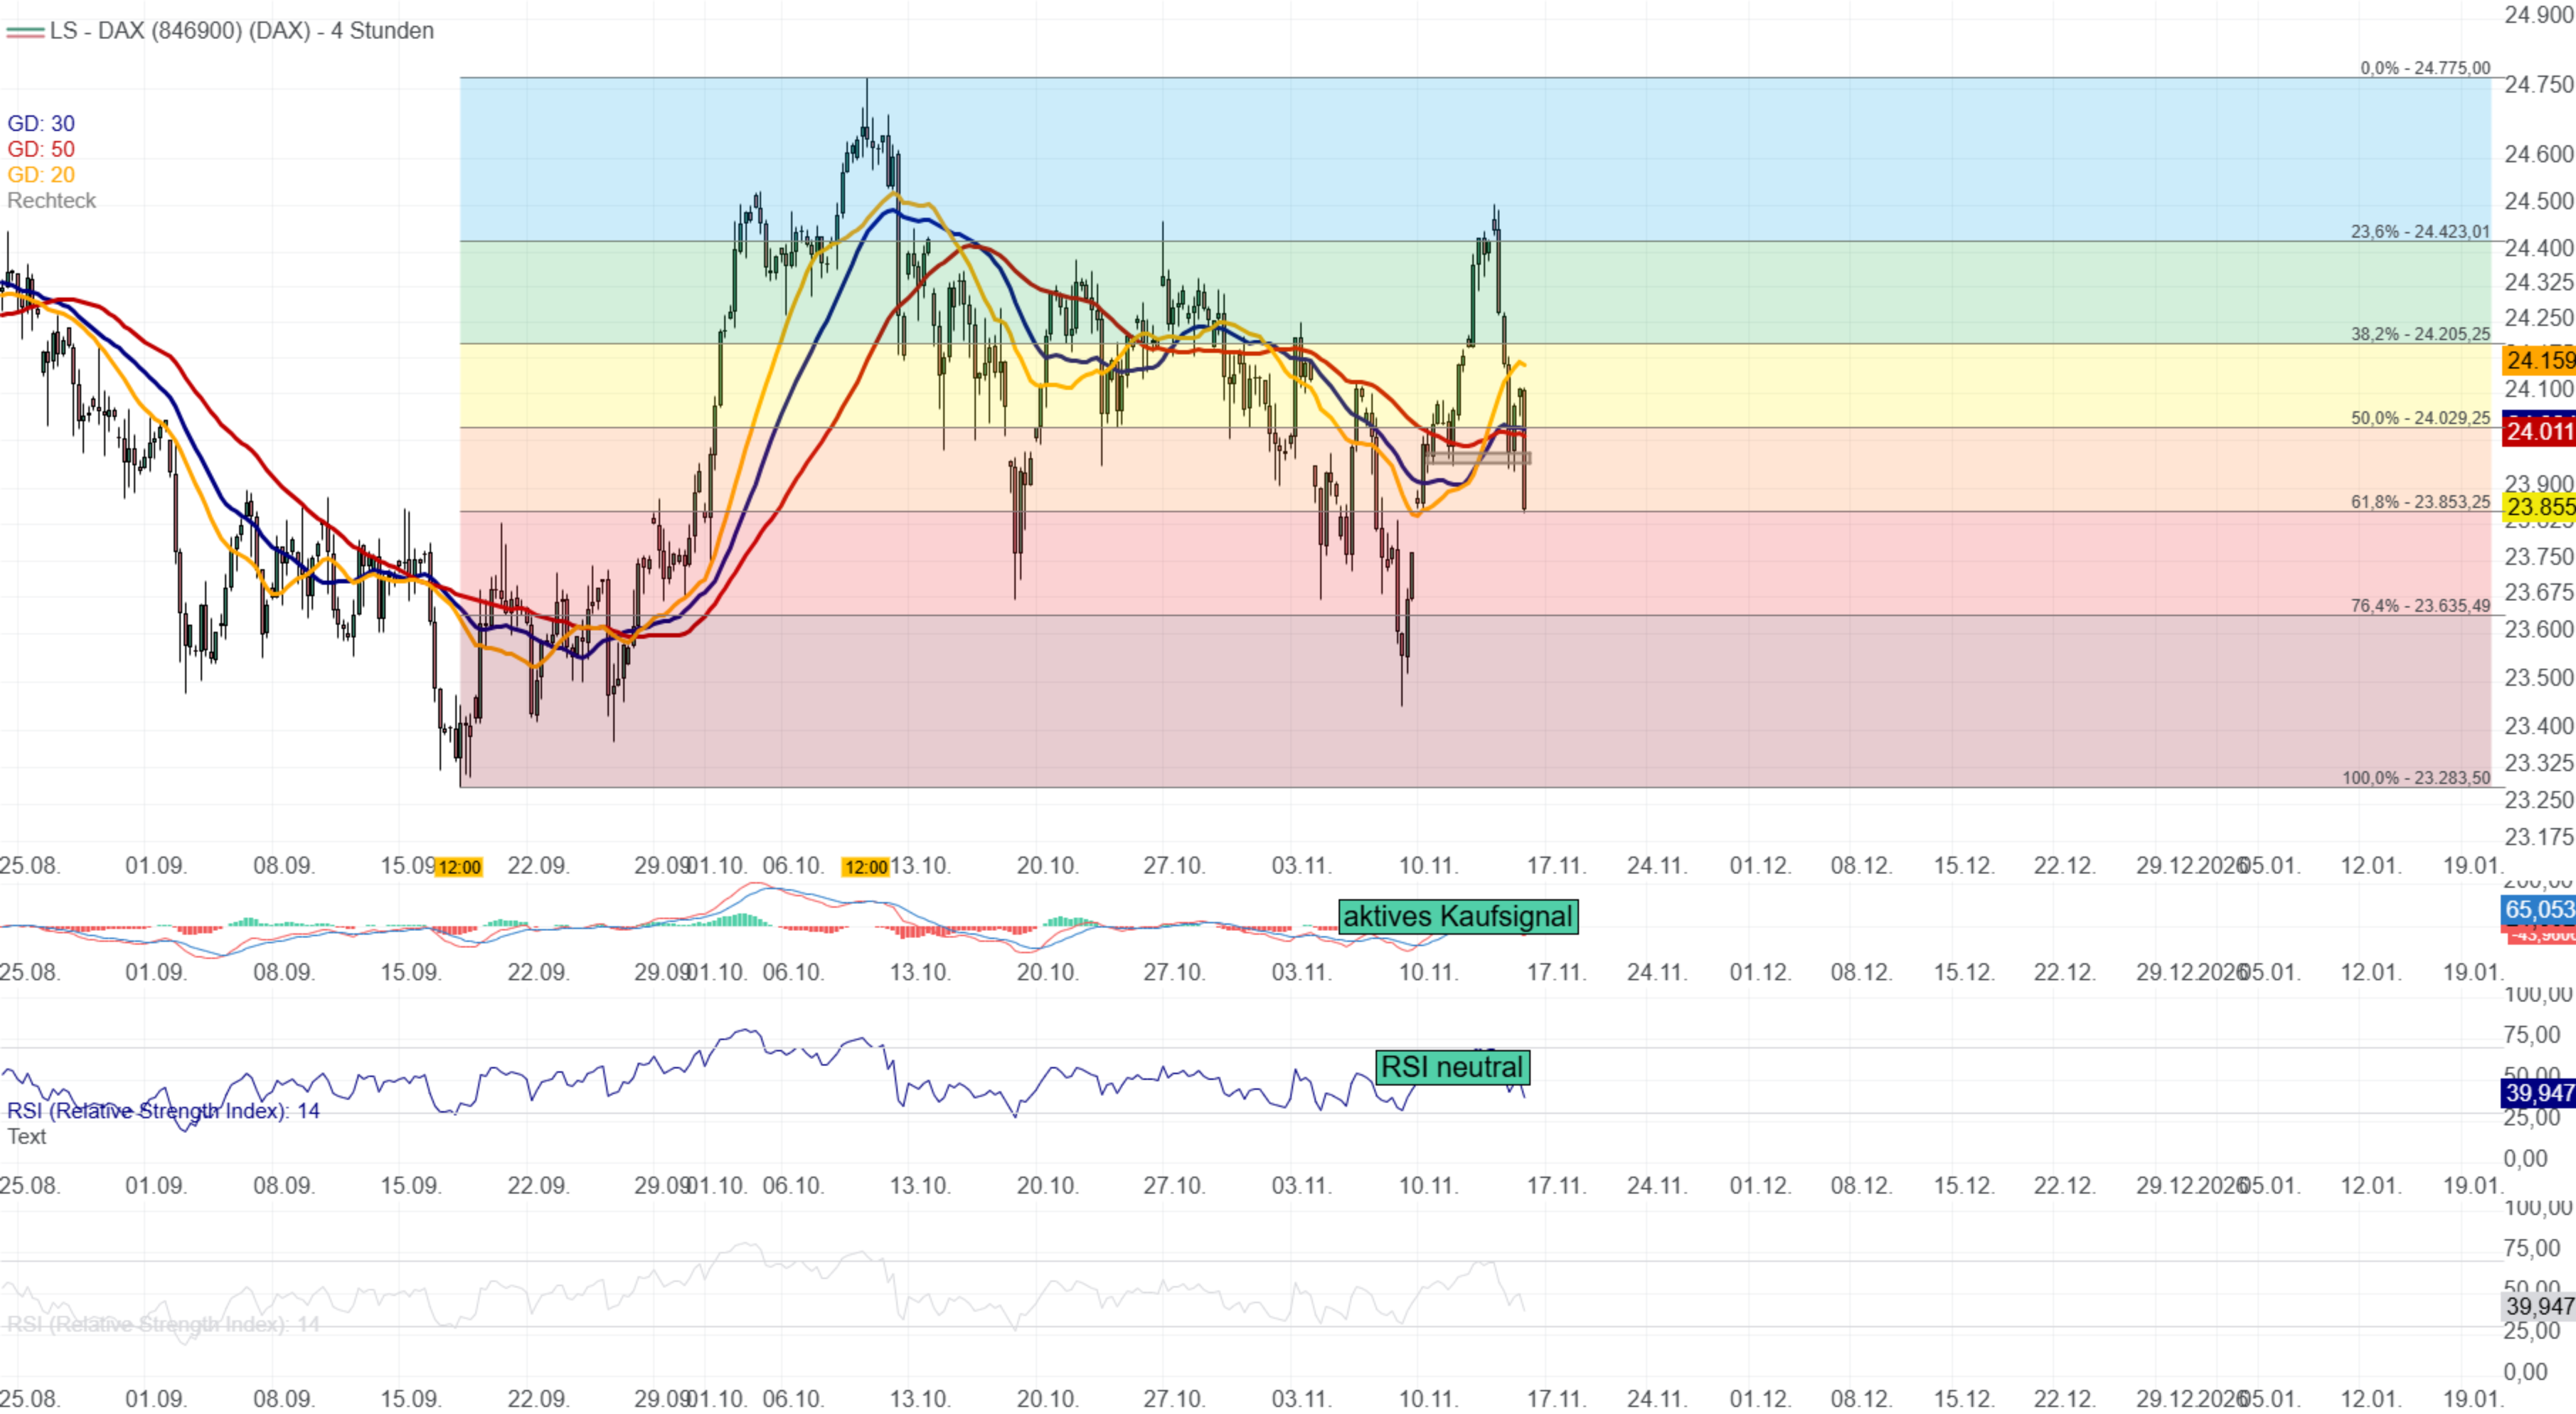Screen dimensions: 2576x1414
Task: Click the orange 24.159 price tag
Action: pos(2538,360)
